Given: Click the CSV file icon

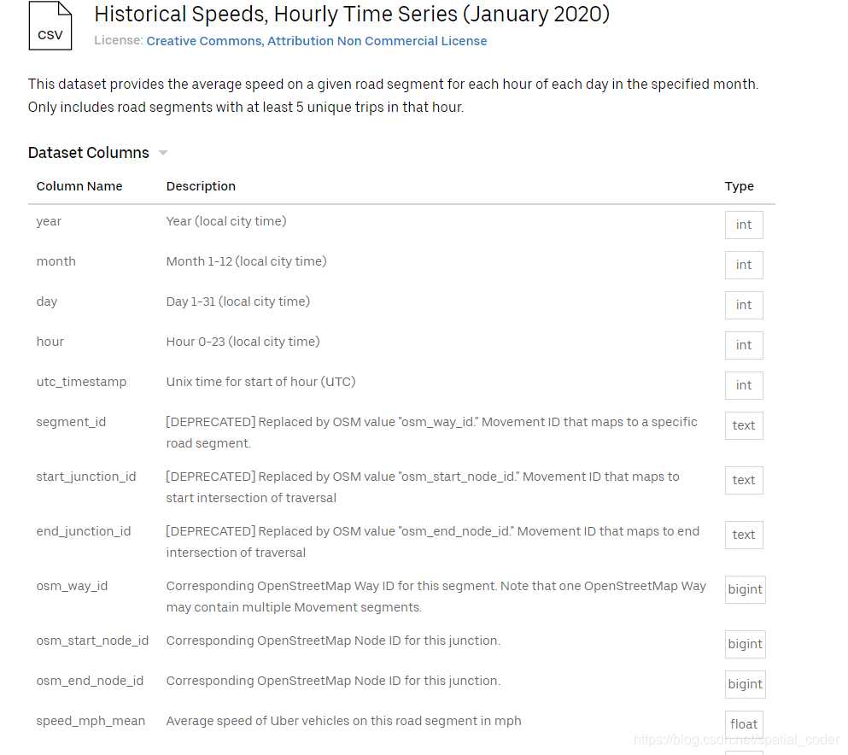Looking at the screenshot, I should coord(50,26).
